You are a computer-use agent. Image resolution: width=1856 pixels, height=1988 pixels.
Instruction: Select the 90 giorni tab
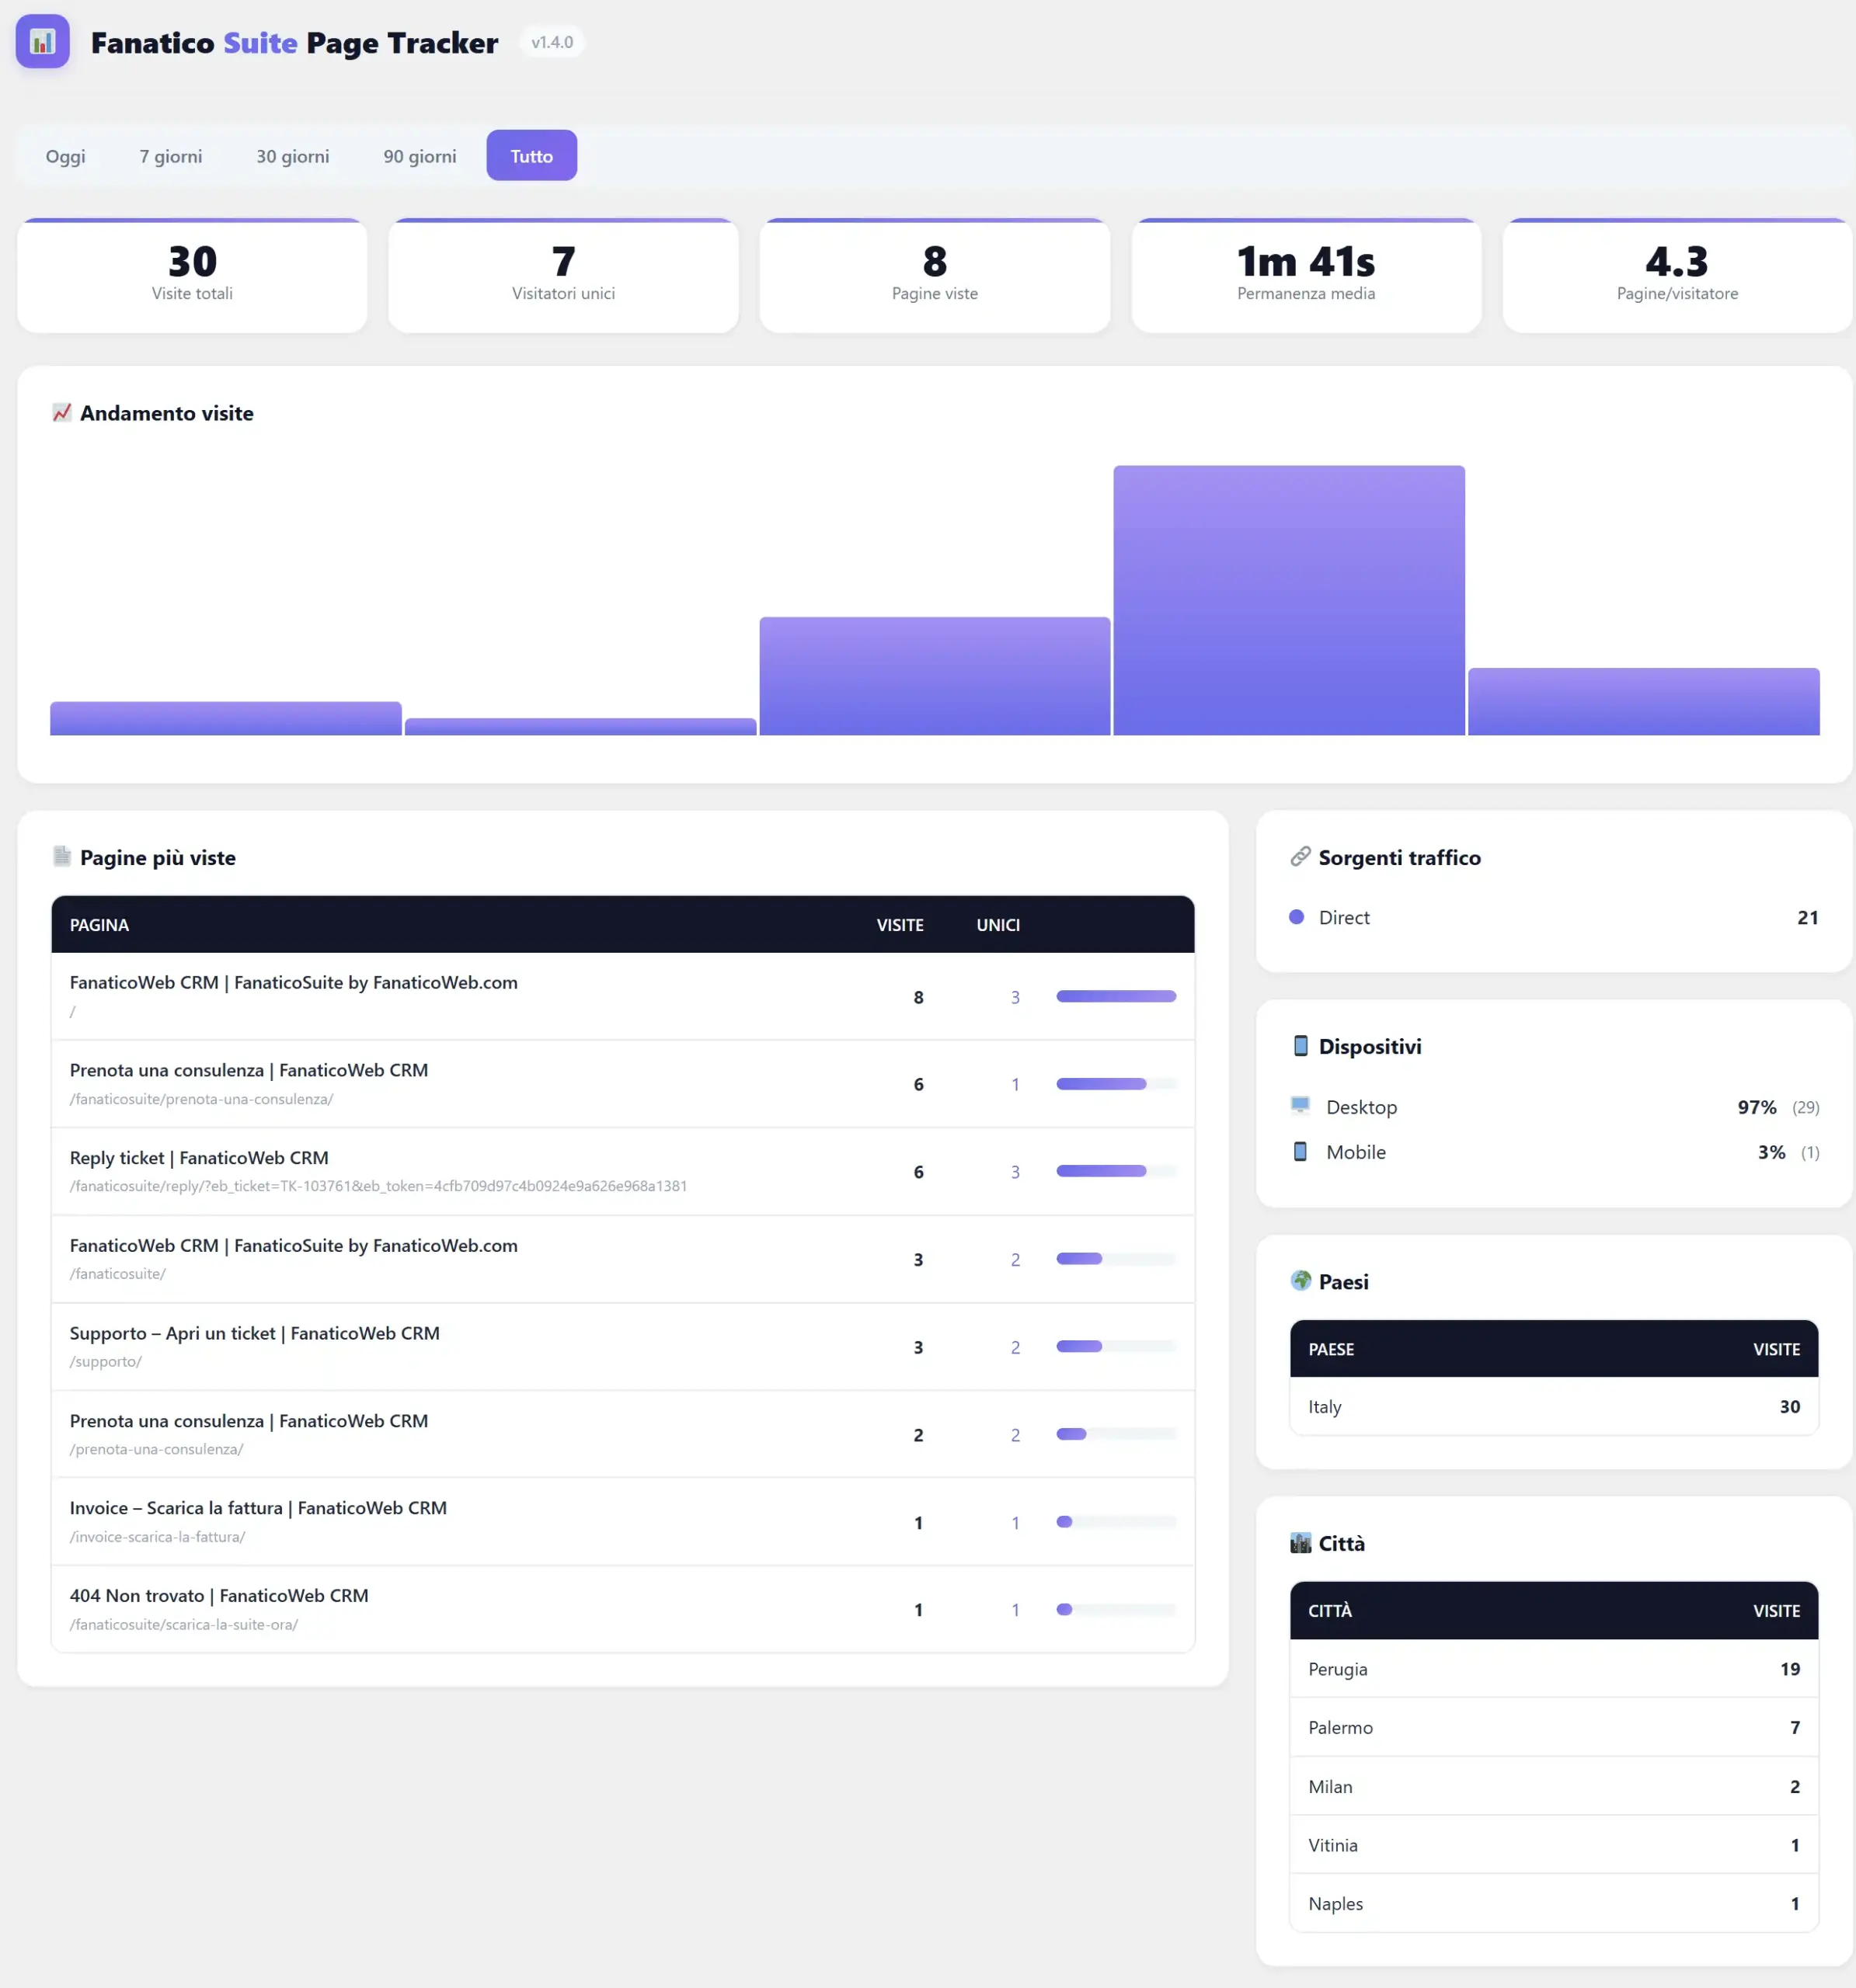(x=420, y=156)
